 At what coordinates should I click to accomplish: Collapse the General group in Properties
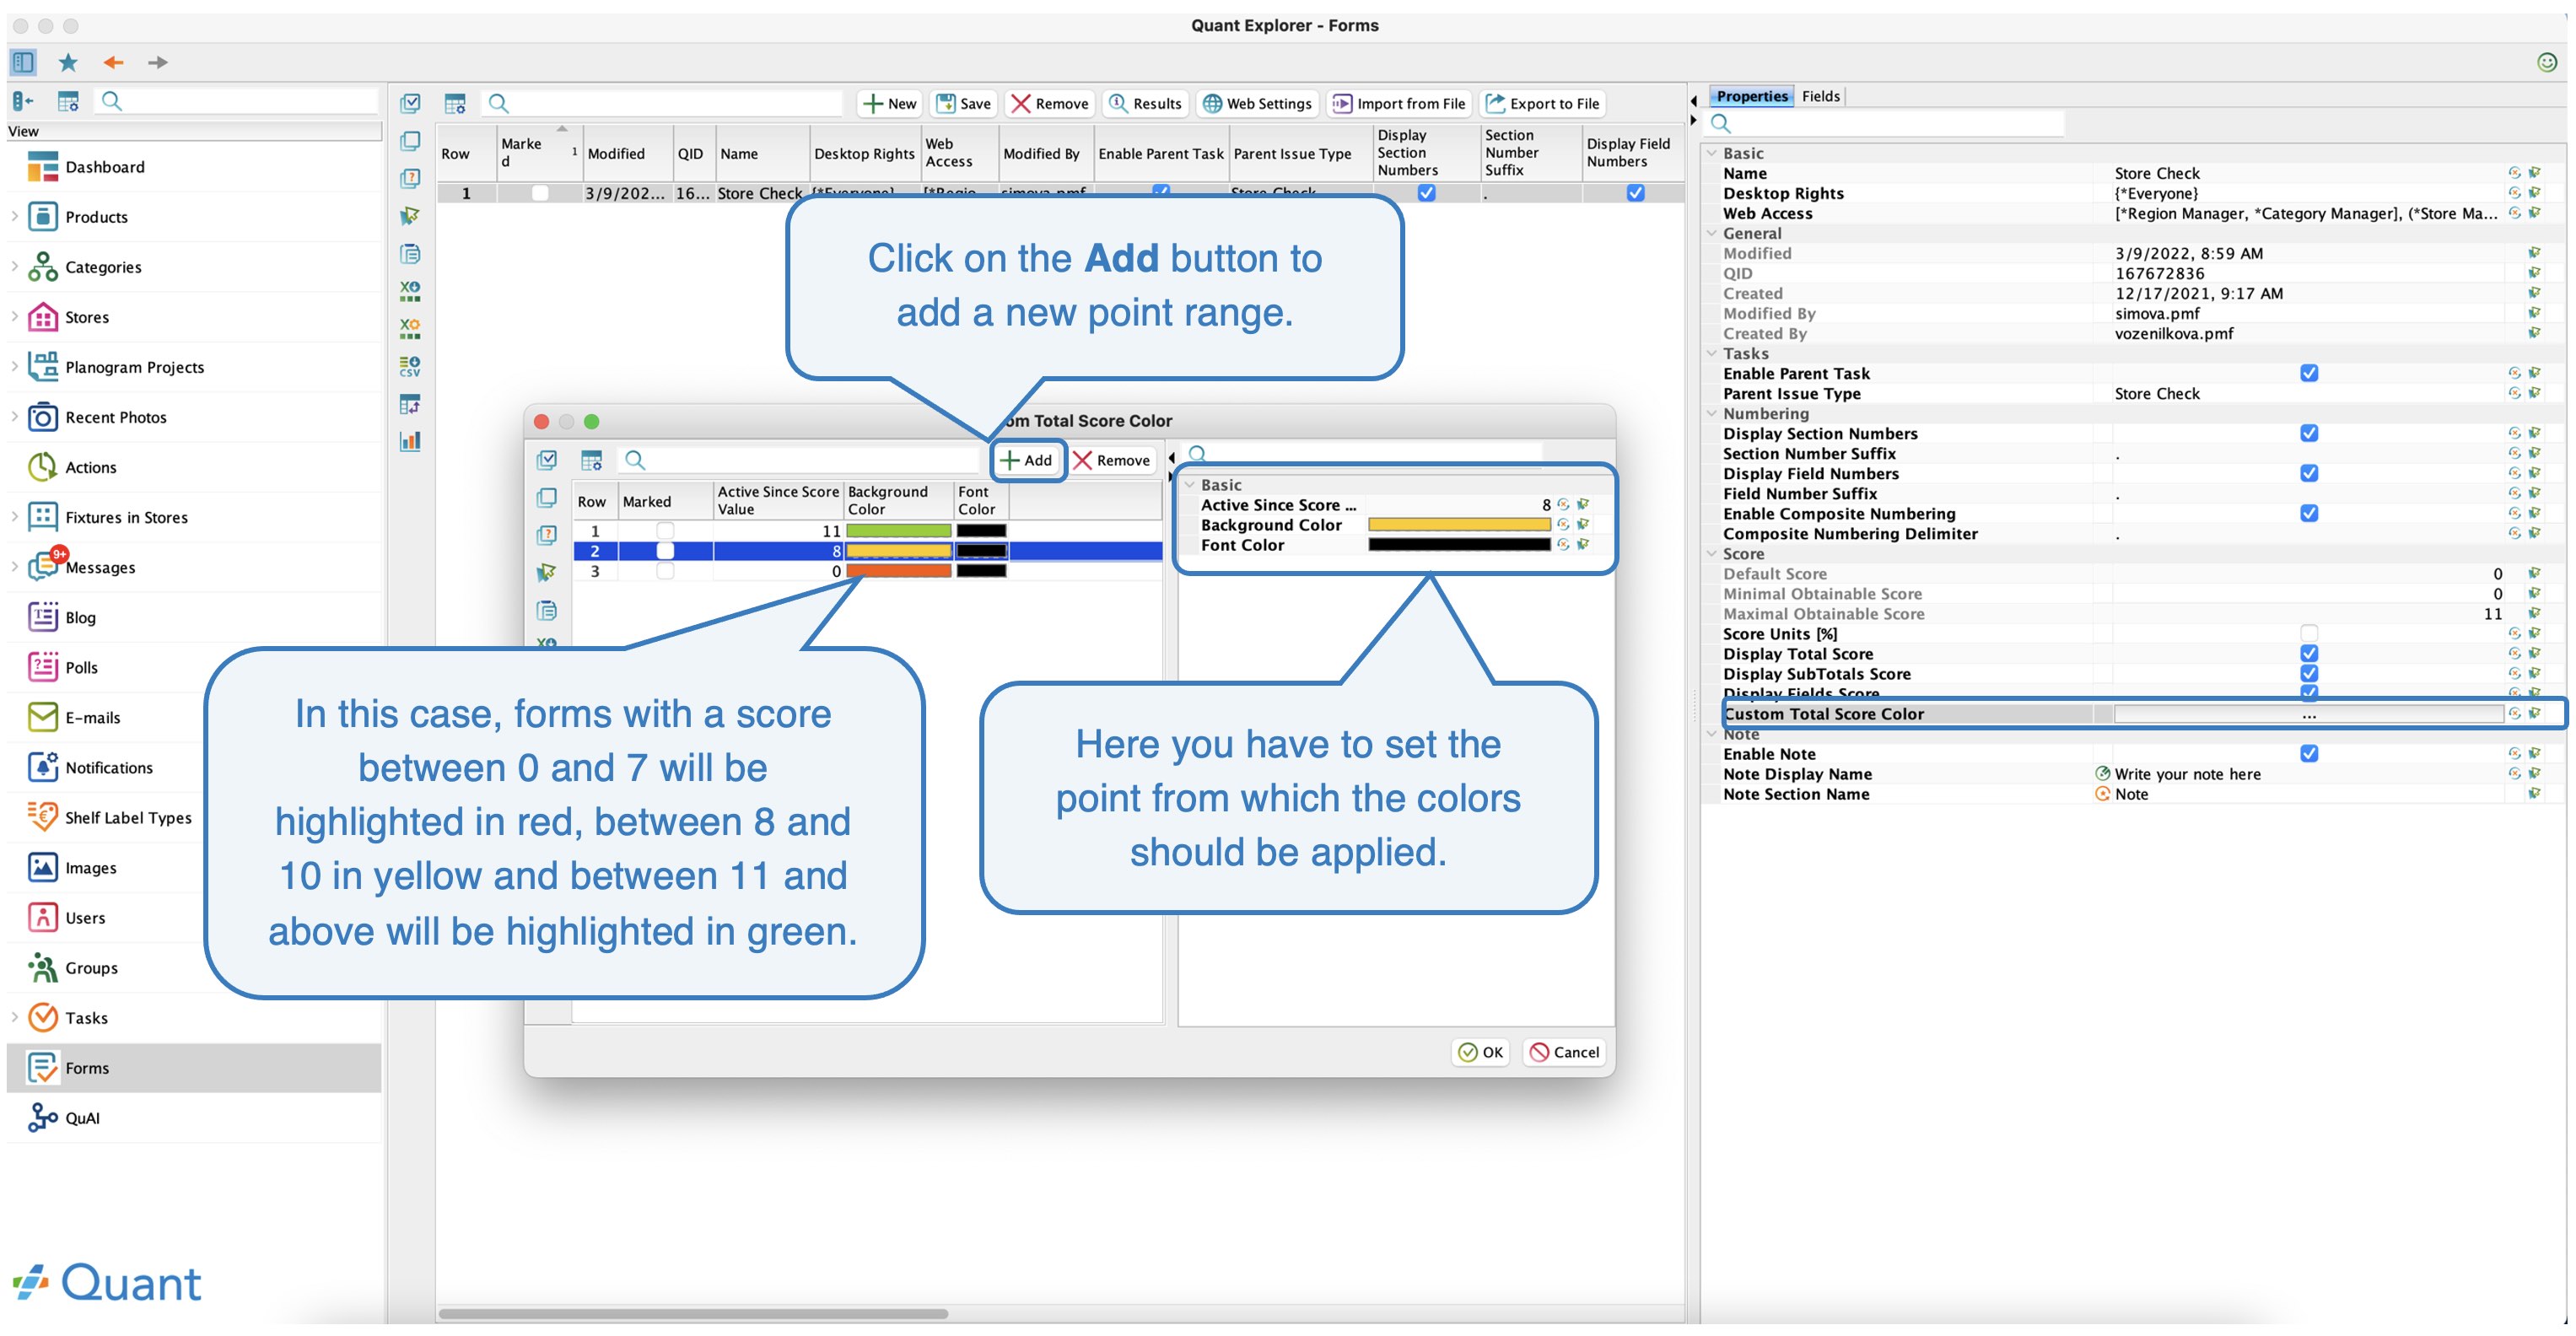pyautogui.click(x=1712, y=233)
